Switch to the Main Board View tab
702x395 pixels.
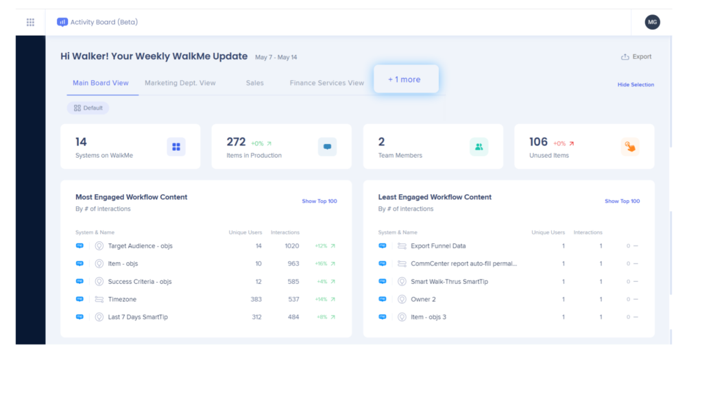pyautogui.click(x=101, y=83)
